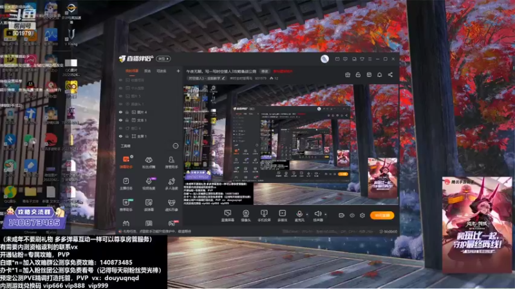Open the gift box icon above the preview

click(348, 74)
